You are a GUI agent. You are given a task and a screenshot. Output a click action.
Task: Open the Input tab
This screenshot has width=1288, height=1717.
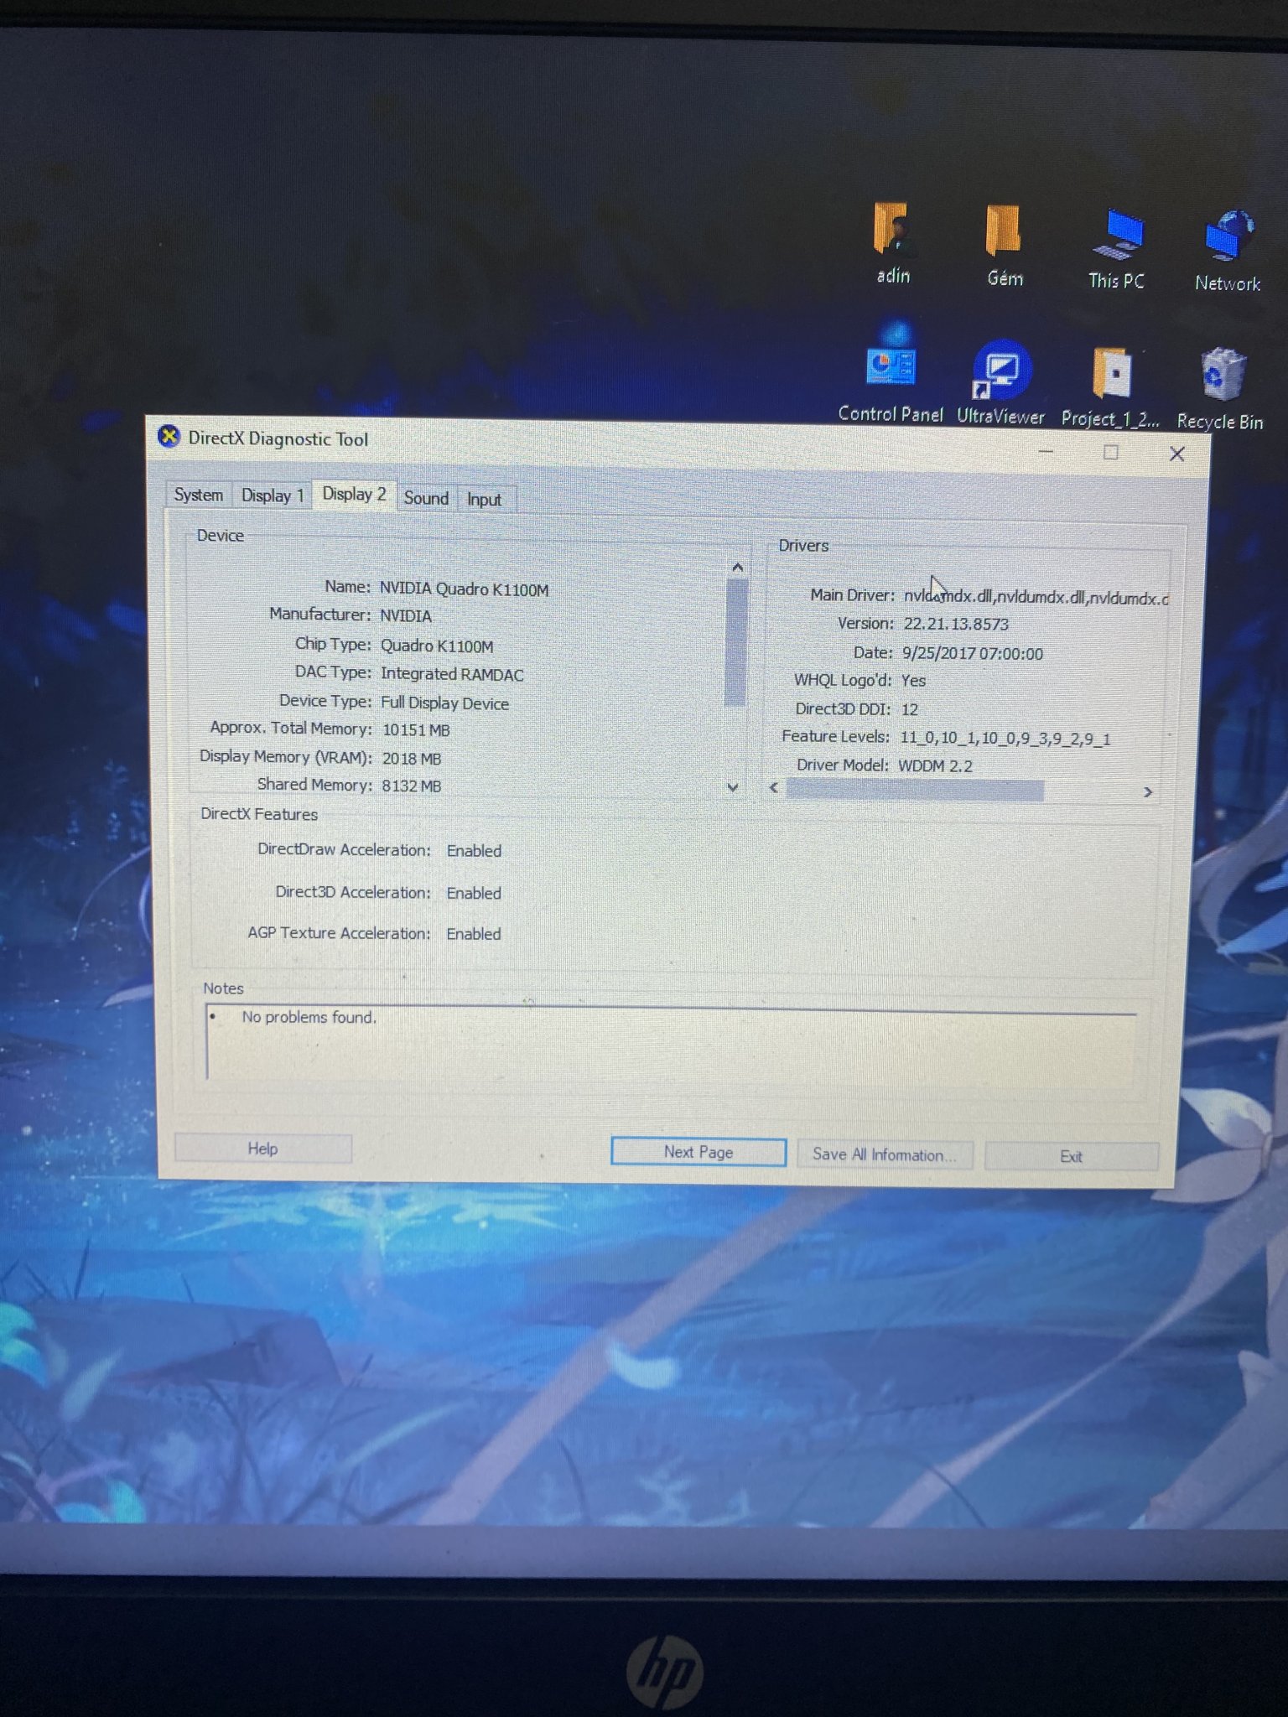tap(484, 500)
